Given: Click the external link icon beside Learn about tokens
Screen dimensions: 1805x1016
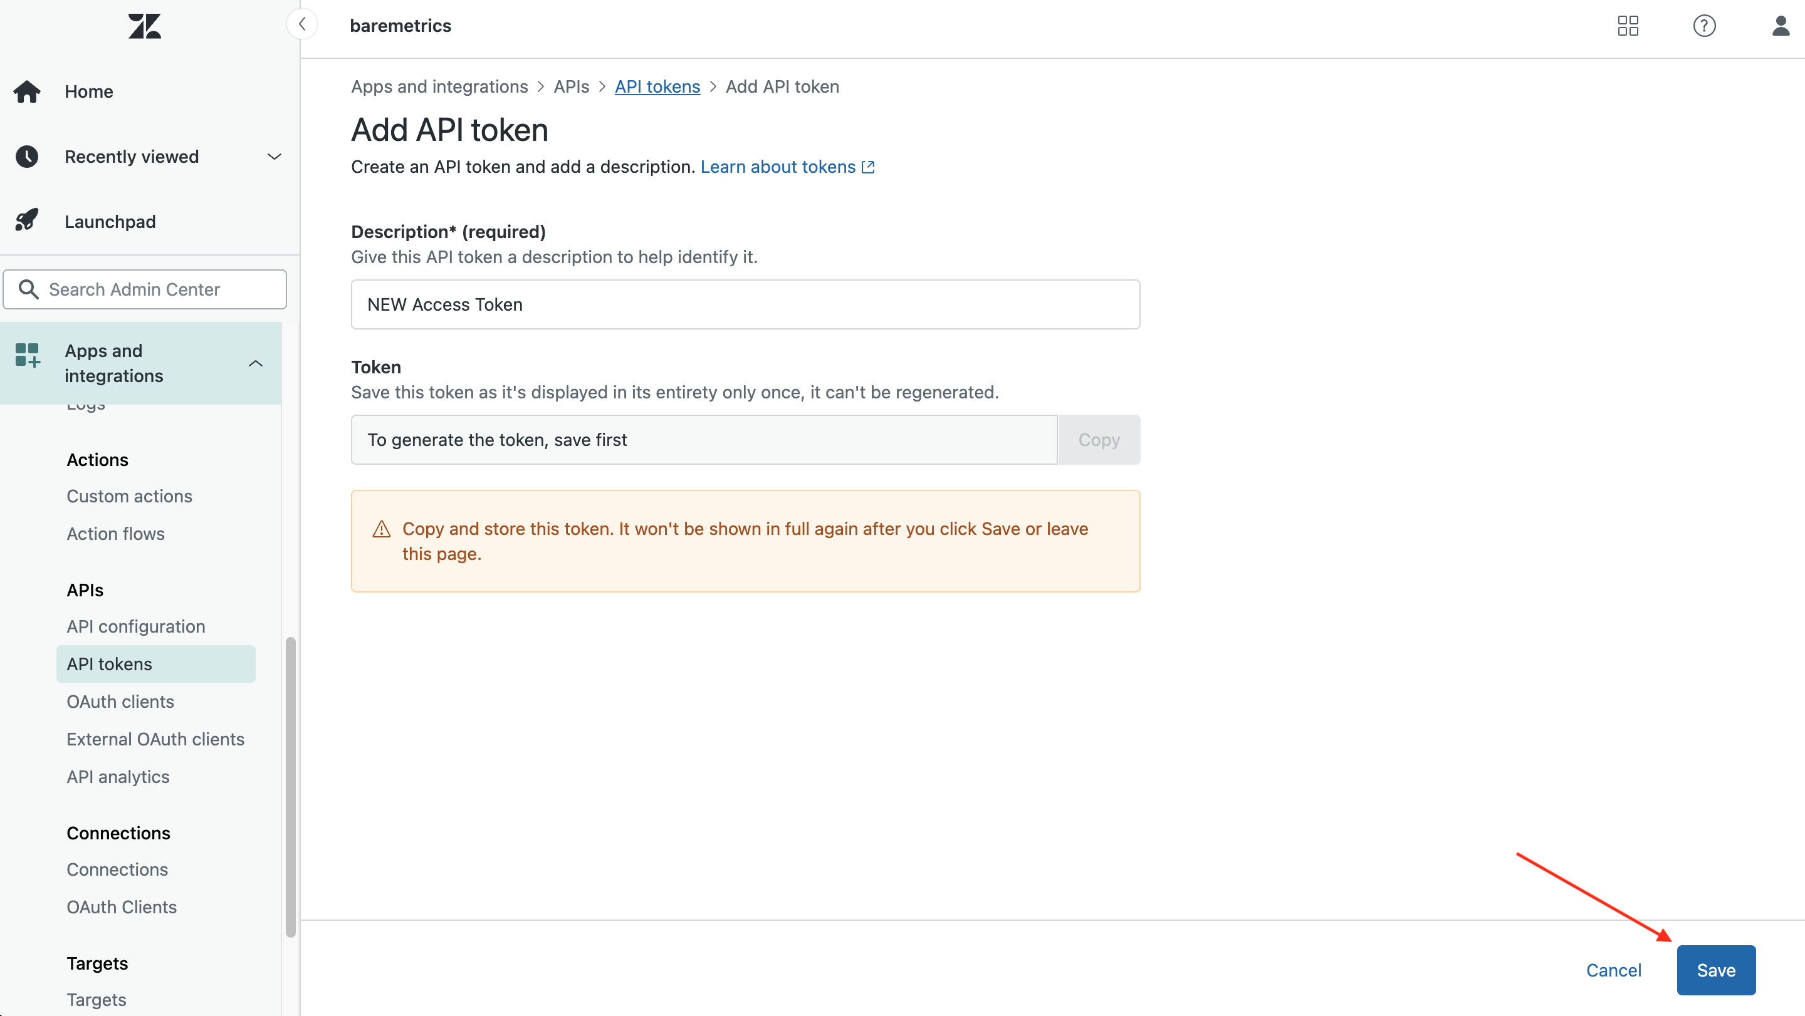Looking at the screenshot, I should (x=867, y=167).
